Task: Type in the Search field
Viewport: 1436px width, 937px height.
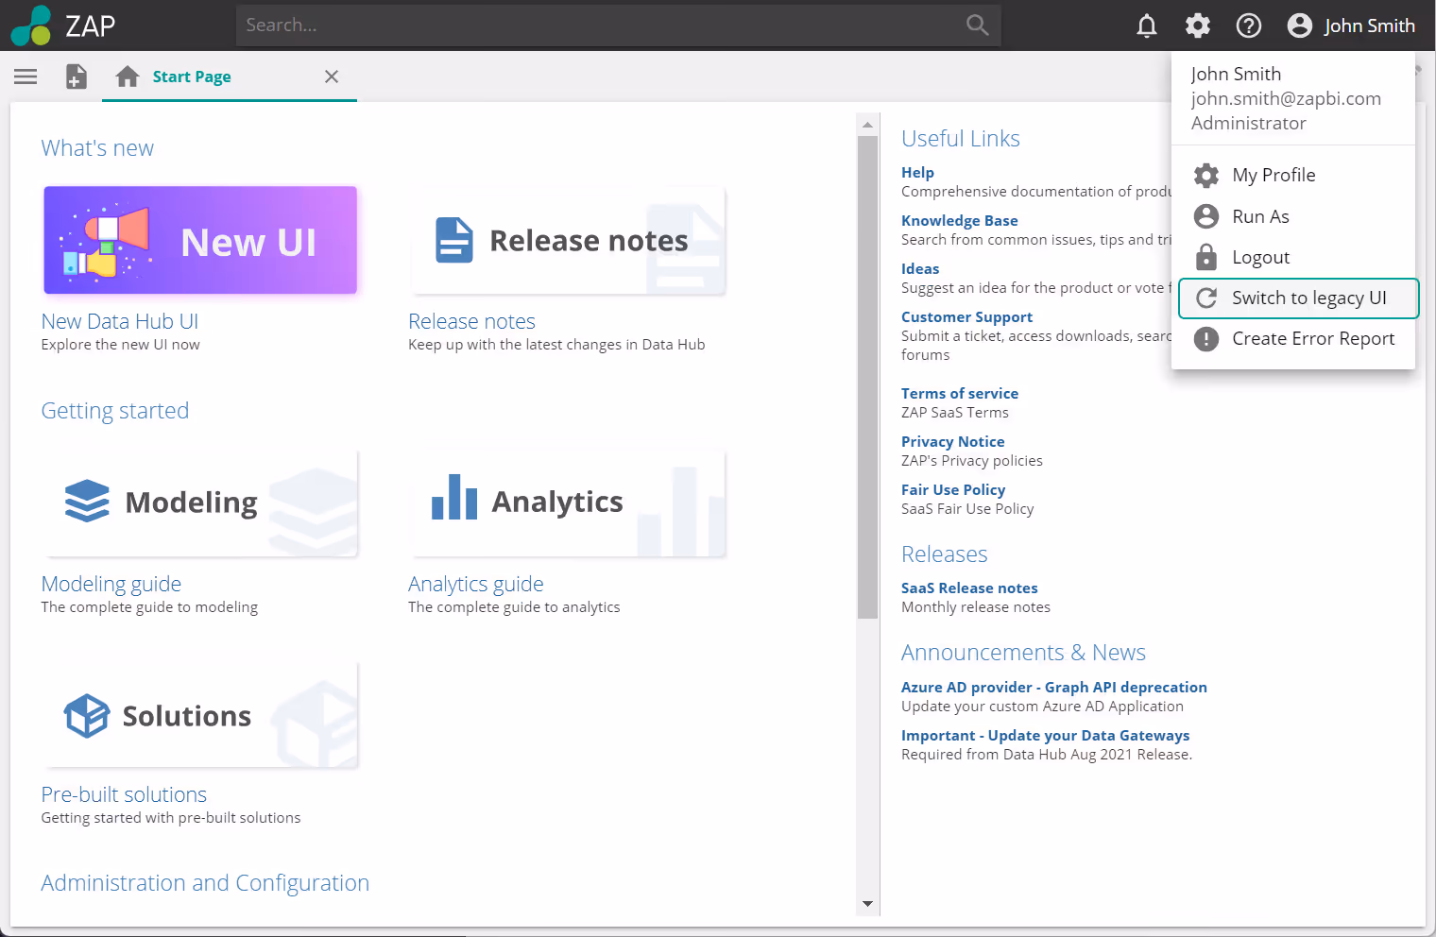Action: (595, 26)
